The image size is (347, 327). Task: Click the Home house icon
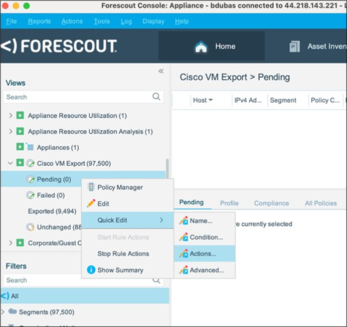[201, 47]
